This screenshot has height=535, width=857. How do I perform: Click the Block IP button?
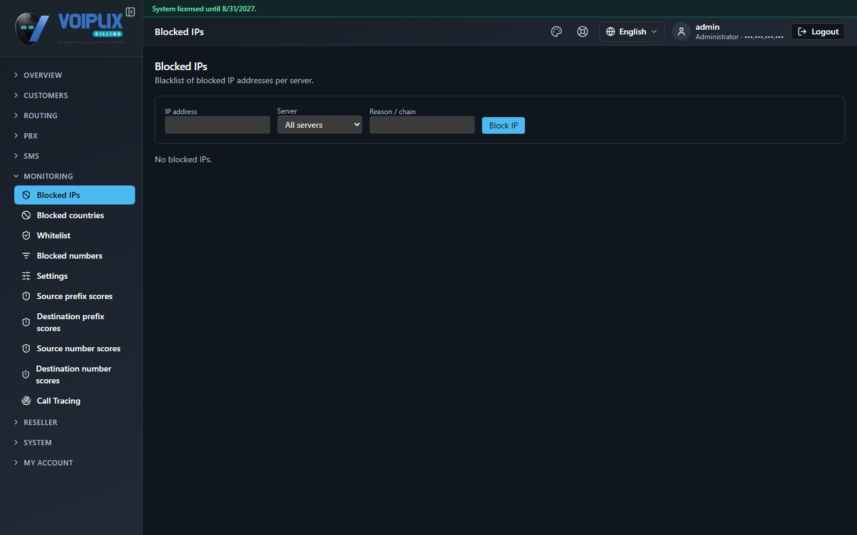pyautogui.click(x=503, y=125)
